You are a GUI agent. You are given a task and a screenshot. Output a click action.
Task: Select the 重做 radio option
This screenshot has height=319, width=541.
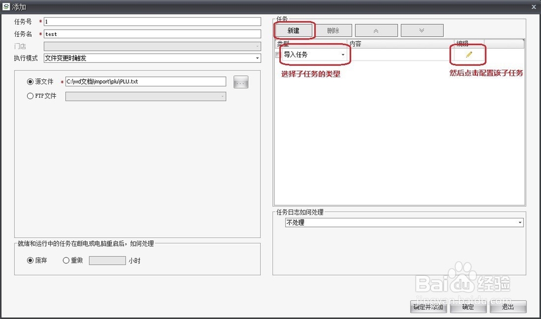pos(66,261)
